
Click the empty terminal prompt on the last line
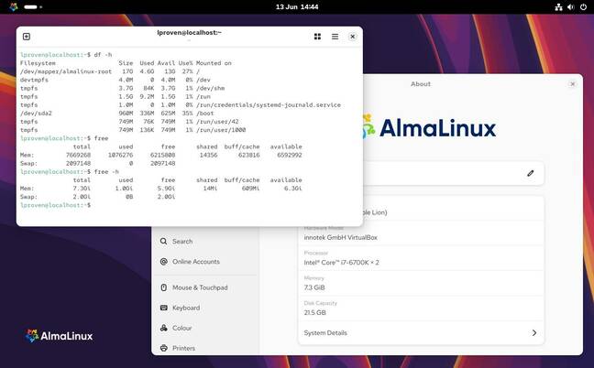click(55, 205)
